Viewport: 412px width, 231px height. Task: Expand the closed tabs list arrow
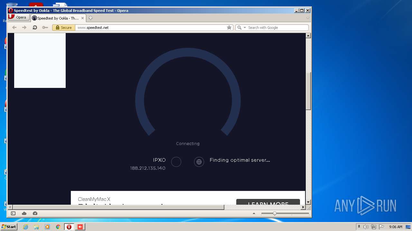pos(308,18)
